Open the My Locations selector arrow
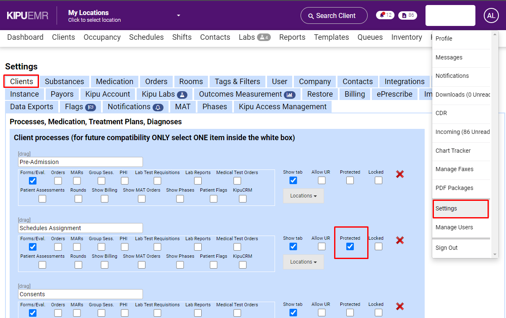Viewport: 506px width, 318px height. [x=179, y=15]
